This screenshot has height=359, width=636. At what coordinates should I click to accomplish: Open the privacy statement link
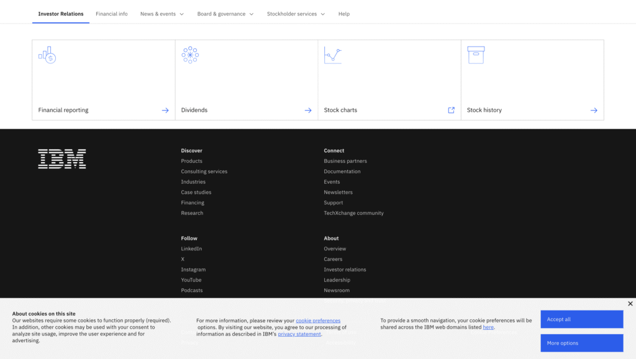coord(299,334)
